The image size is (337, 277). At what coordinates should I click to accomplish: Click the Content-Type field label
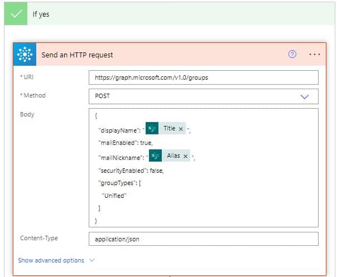[39, 238]
